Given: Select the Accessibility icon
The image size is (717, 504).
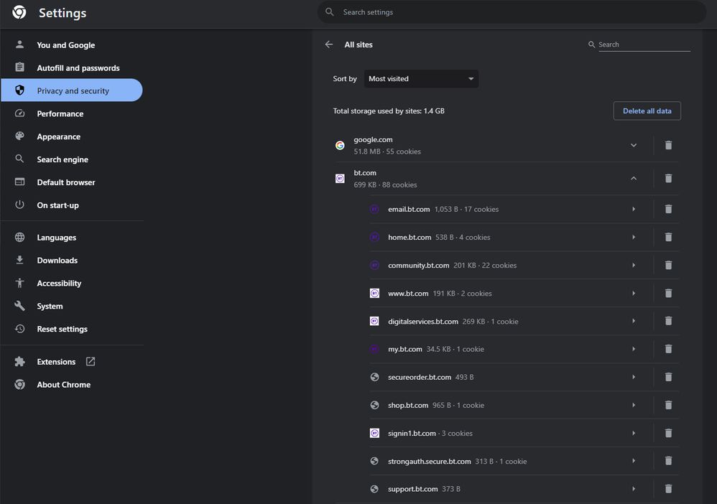Looking at the screenshot, I should point(19,283).
